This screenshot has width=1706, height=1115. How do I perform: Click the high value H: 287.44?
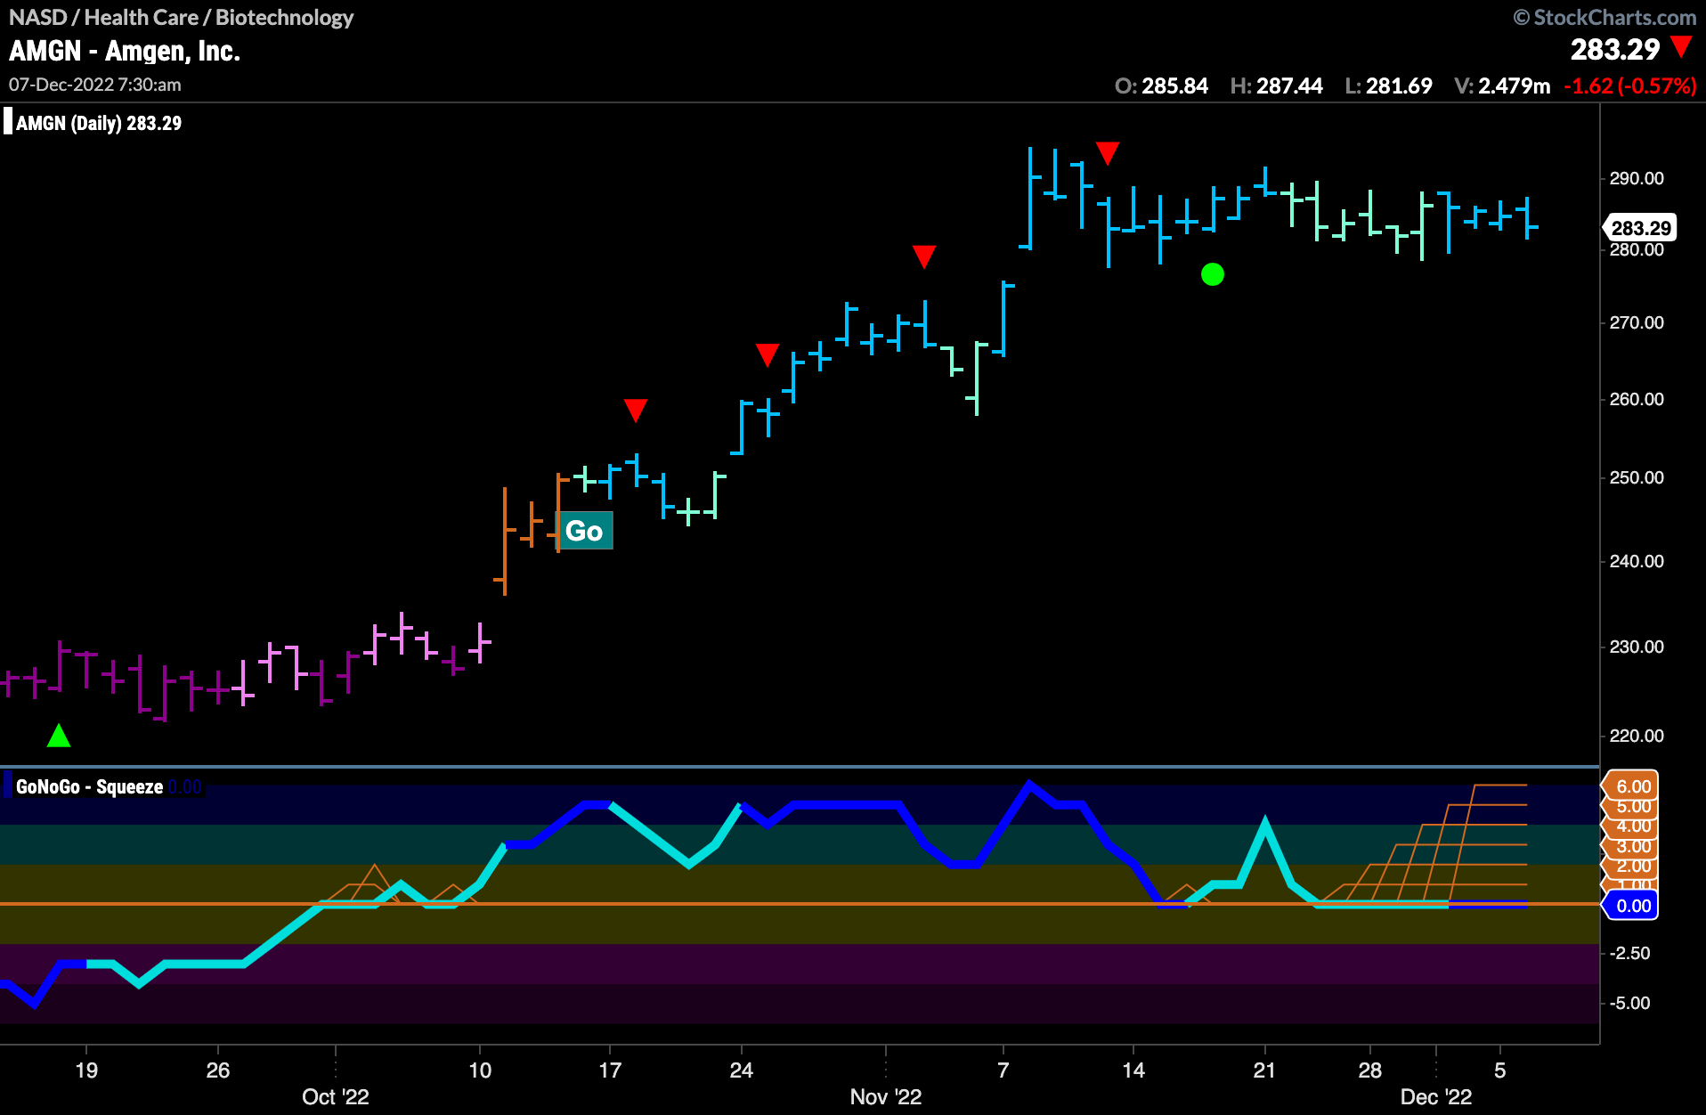[x=1276, y=86]
